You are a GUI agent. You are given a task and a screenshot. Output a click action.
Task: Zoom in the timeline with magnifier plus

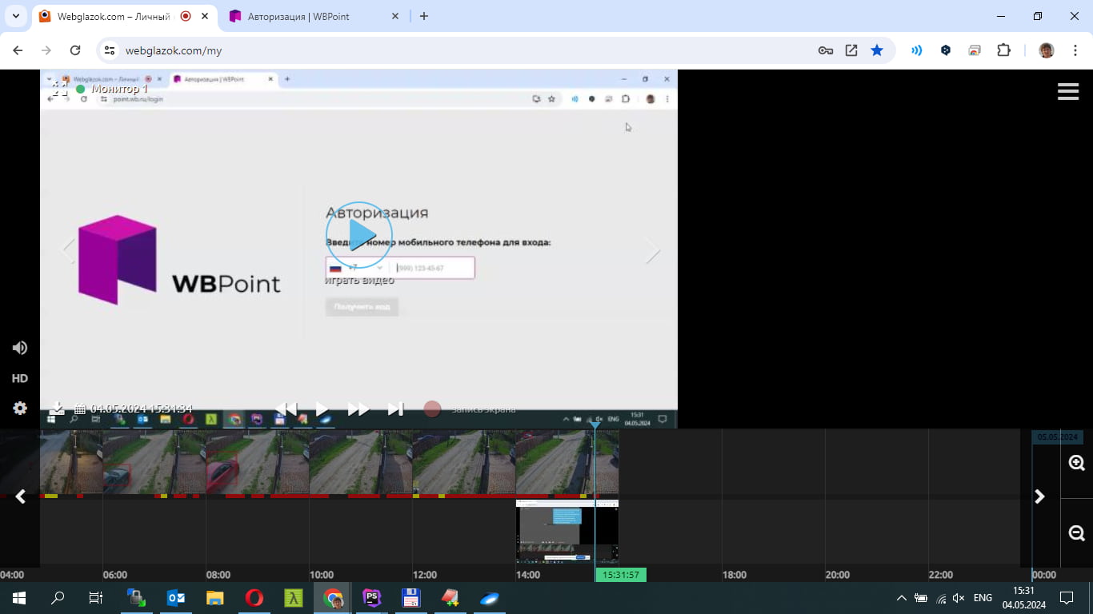point(1076,463)
